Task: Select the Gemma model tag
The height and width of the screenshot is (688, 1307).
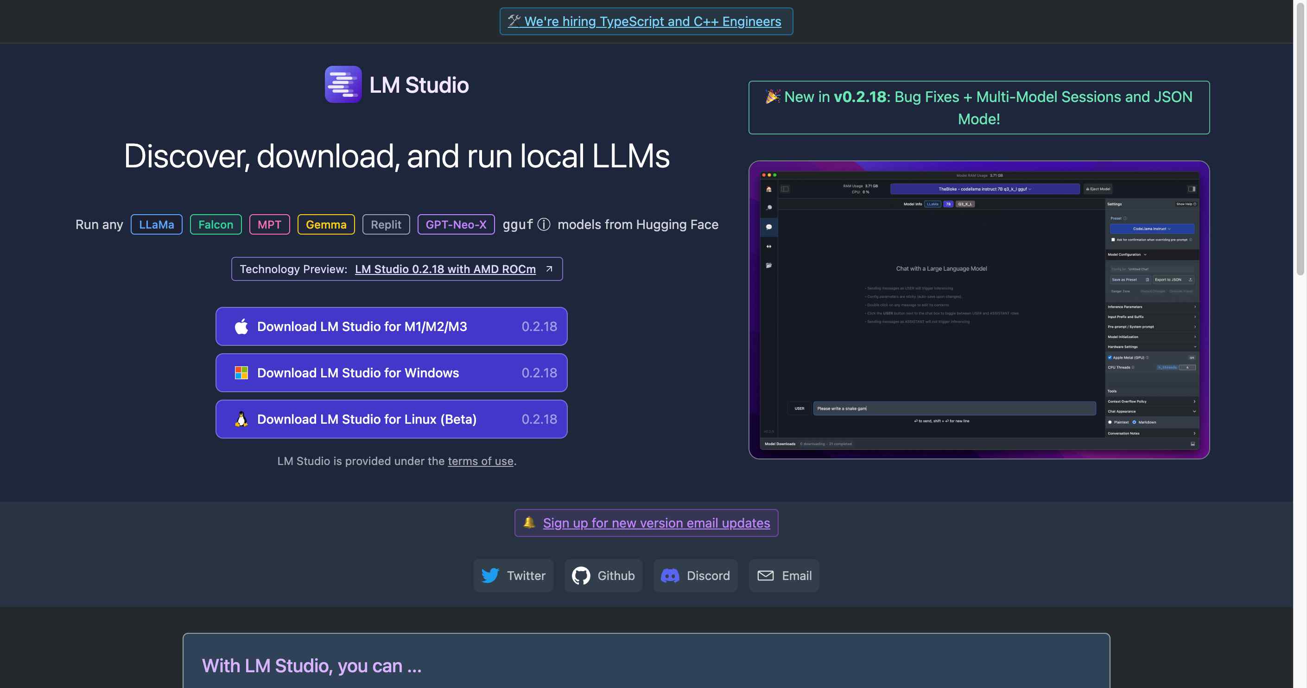Action: coord(326,224)
